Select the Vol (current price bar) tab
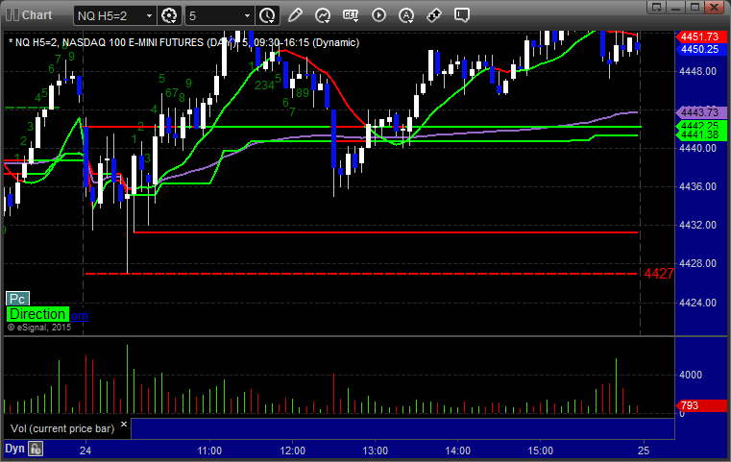This screenshot has width=731, height=462. click(62, 428)
